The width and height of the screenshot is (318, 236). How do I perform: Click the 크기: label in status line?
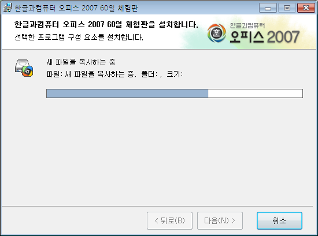click(175, 74)
